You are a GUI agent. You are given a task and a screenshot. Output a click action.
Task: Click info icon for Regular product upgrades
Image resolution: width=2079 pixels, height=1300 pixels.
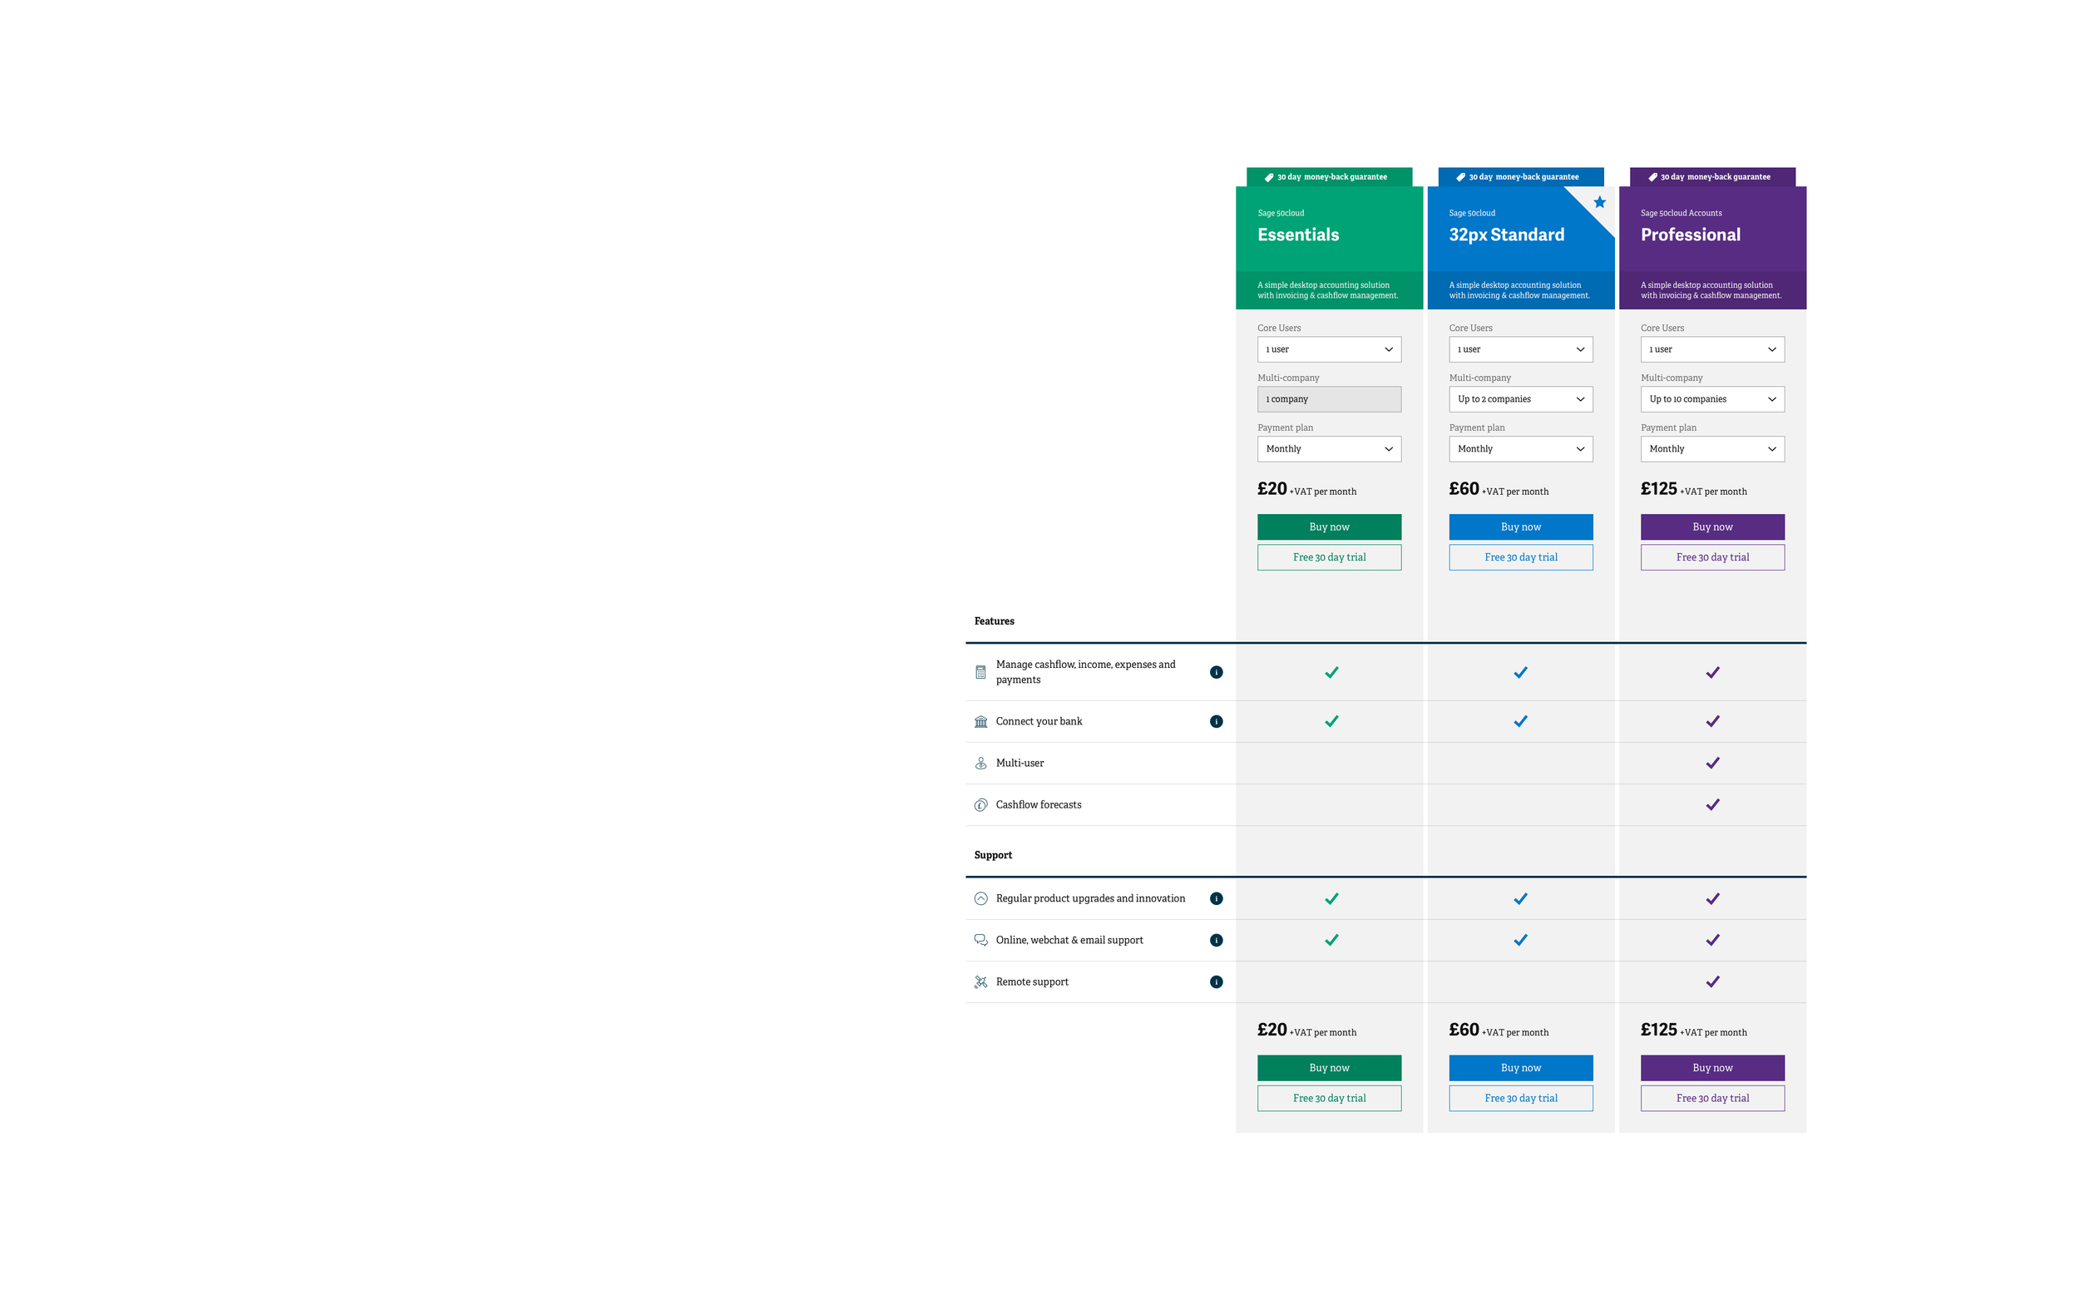click(x=1215, y=898)
